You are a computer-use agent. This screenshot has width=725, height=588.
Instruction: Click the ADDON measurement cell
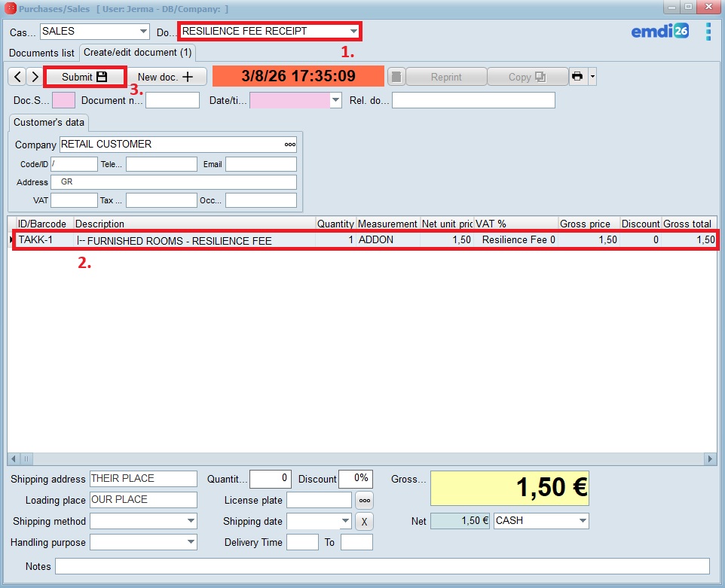tap(388, 239)
